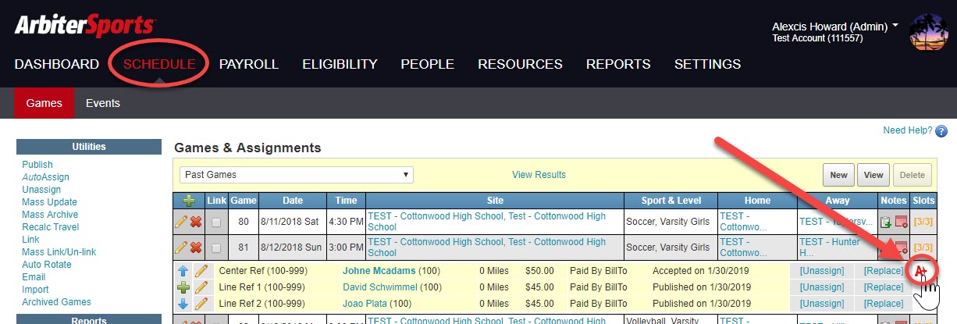
Task: Open the SCHEDULE menu
Action: pyautogui.click(x=159, y=64)
